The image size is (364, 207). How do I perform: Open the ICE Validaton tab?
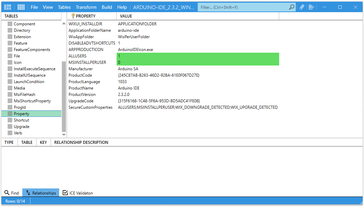tap(78, 193)
